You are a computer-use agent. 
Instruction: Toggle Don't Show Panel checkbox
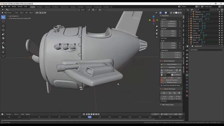(162, 85)
